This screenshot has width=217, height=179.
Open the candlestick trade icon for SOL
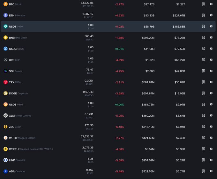(211, 71)
